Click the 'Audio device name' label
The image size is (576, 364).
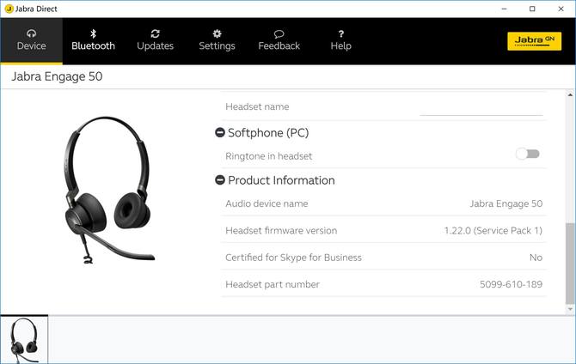coord(267,203)
